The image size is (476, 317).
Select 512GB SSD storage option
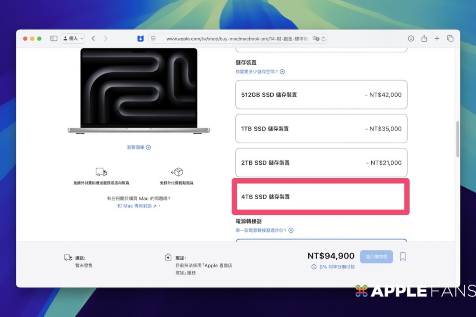point(321,95)
